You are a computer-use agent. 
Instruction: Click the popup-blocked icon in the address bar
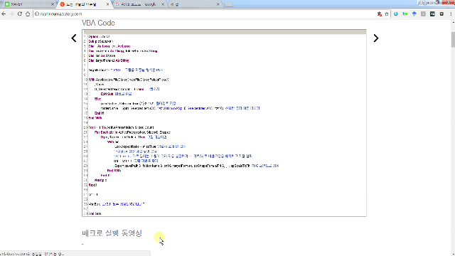coord(379,14)
